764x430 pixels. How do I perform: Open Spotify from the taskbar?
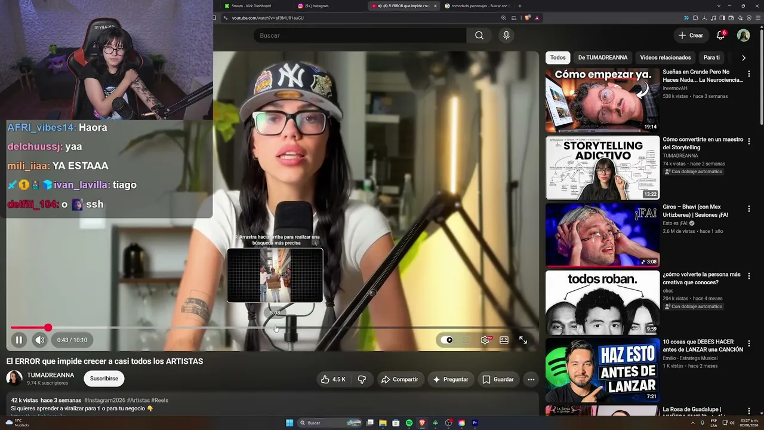[x=409, y=423]
